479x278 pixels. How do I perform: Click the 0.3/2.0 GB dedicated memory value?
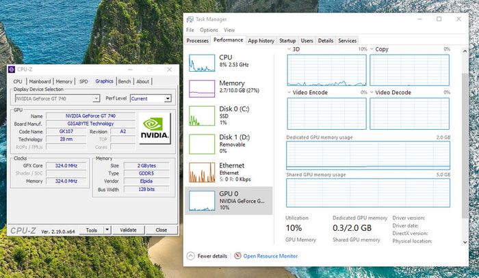(x=352, y=227)
